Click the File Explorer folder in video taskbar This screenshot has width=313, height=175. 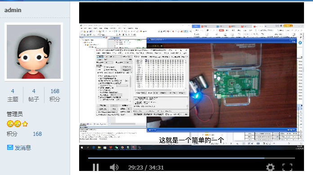[99, 148]
